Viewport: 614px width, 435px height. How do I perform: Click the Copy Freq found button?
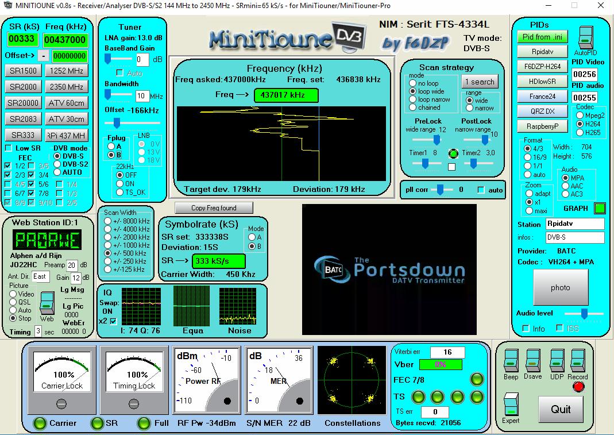tap(214, 207)
